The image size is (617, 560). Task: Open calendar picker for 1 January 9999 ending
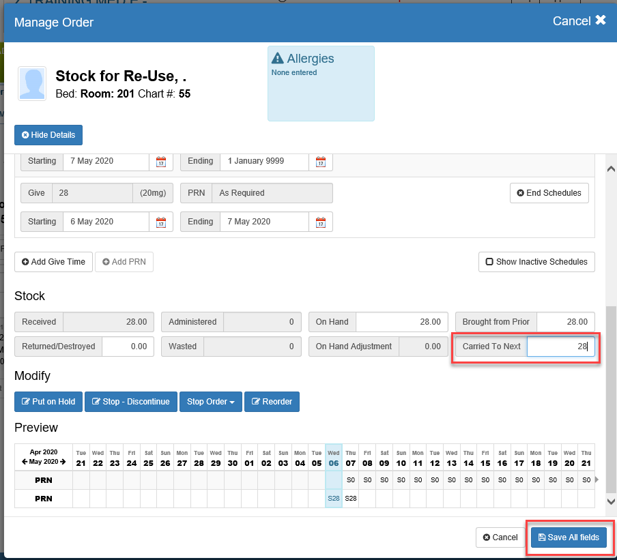[320, 162]
